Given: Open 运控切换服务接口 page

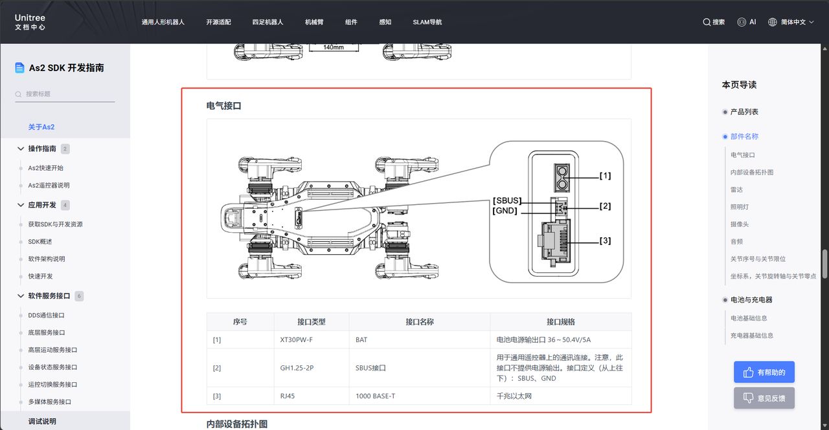Looking at the screenshot, I should tap(52, 385).
